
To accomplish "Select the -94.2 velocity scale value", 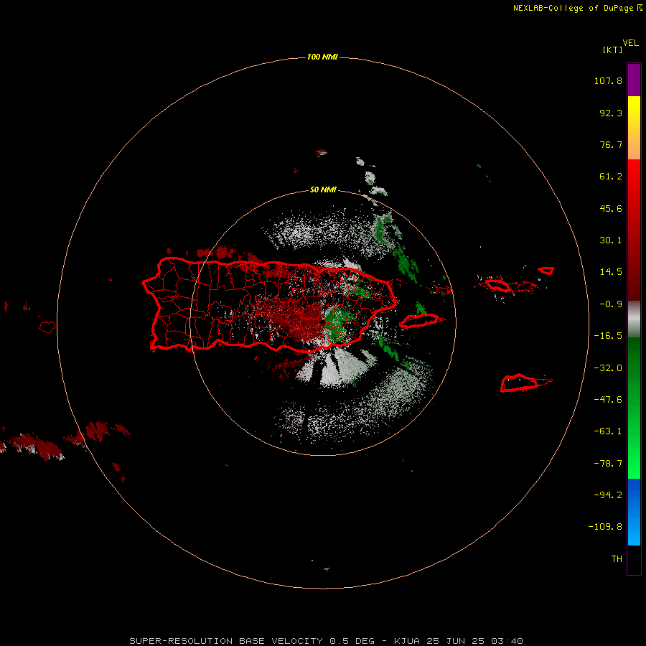I will [x=608, y=495].
